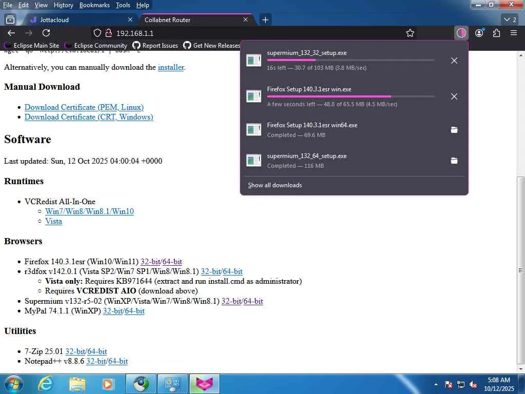The width and height of the screenshot is (525, 394).
Task: Open folder for Firefox Setup win64.exe download
Action: 454,130
